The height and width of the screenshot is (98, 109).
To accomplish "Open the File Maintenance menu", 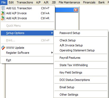I will click(x=69, y=2).
